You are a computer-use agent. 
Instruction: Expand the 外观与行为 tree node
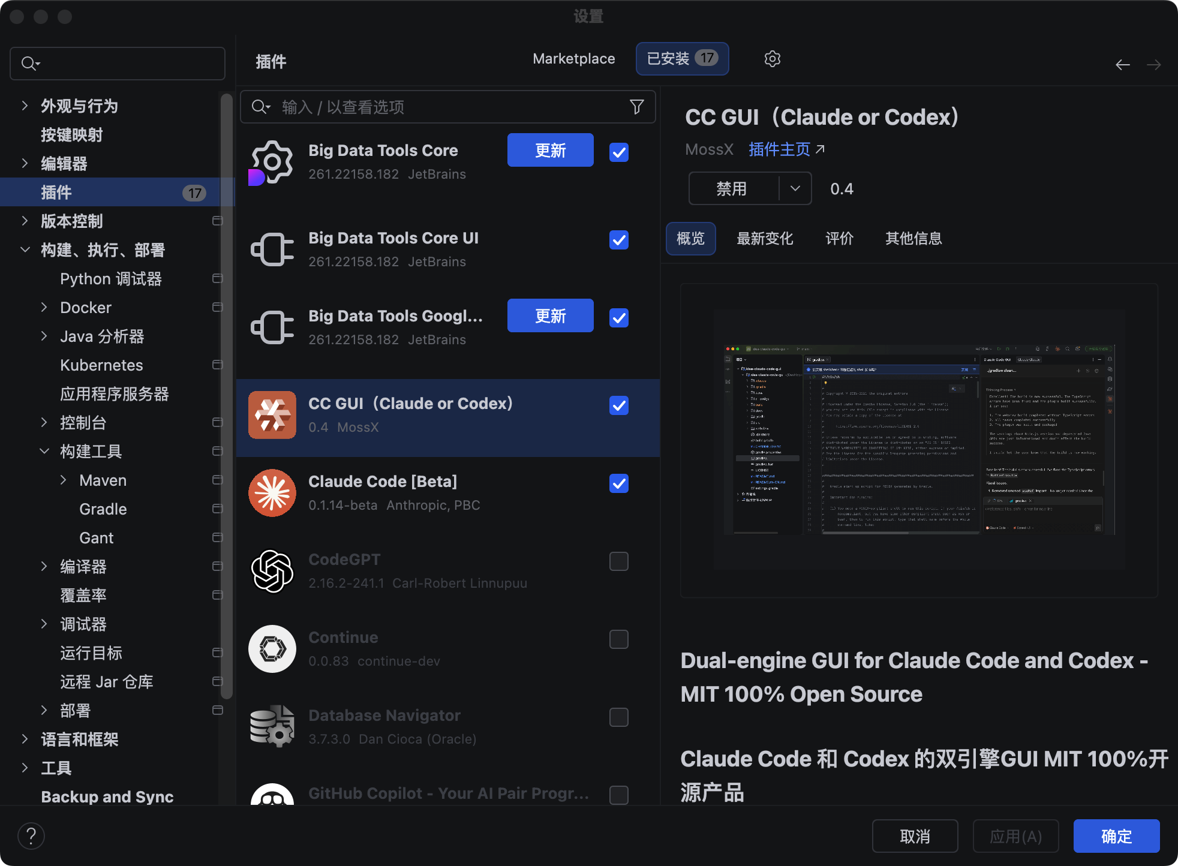25,106
